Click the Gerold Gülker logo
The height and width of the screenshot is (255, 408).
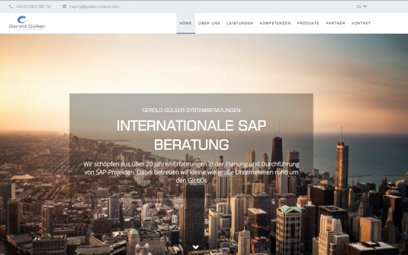[x=27, y=23]
